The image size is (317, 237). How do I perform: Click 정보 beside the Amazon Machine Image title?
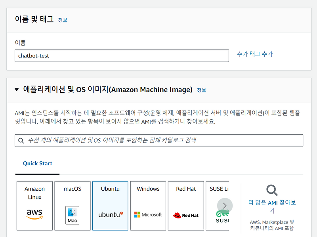pyautogui.click(x=202, y=90)
